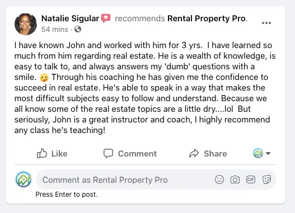Click the Share arrow icon
Viewport: 295px width, 213px height.
pyautogui.click(x=194, y=153)
